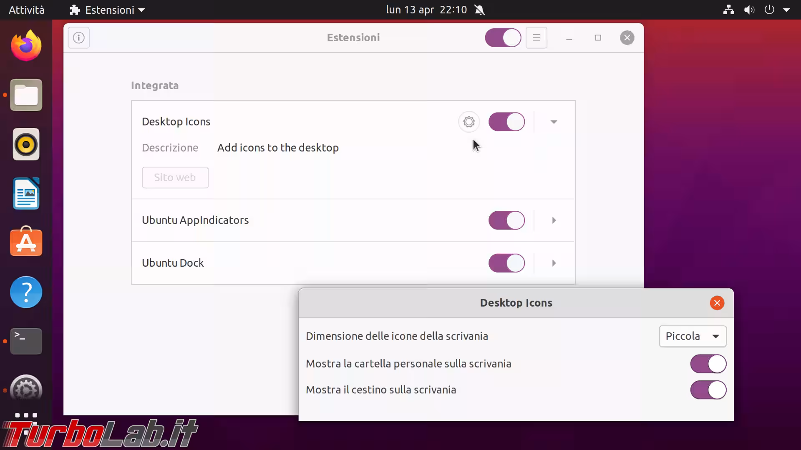The image size is (801, 450).
Task: Toggle the global extensions switch in header
Action: 503,37
